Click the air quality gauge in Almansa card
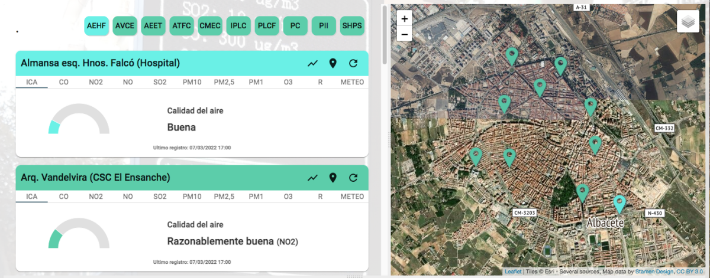This screenshot has height=278, width=710. (79, 119)
